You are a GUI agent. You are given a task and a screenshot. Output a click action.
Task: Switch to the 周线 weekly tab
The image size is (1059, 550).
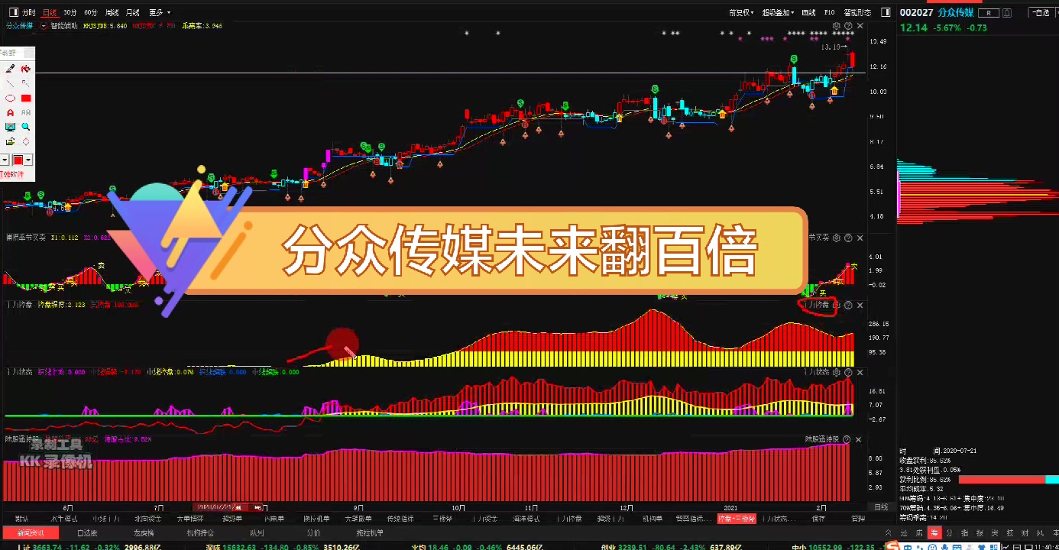tap(112, 12)
